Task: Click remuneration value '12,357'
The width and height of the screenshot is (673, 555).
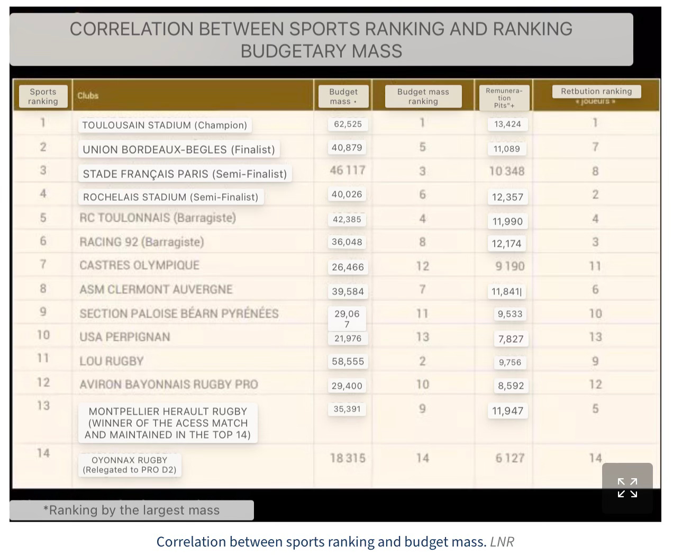Action: click(507, 197)
